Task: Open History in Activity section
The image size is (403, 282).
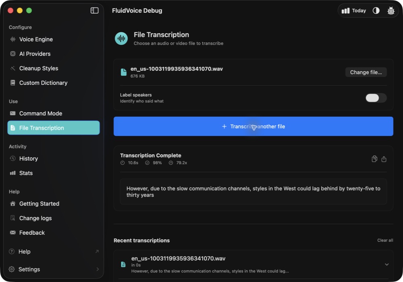Action: [54, 158]
